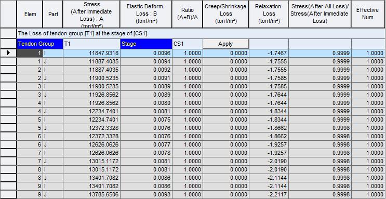Click Creep/Shrinkage 0.0000 in Elem 6 Part I row
The width and height of the screenshot is (386, 199).
226,136
